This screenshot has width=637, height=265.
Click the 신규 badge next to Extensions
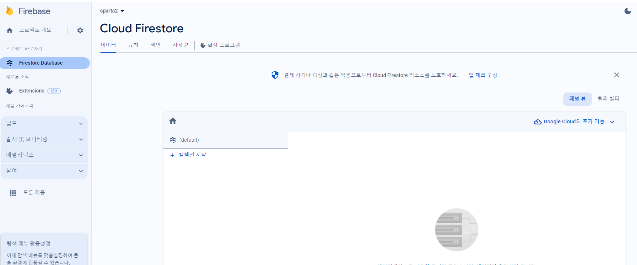point(54,91)
